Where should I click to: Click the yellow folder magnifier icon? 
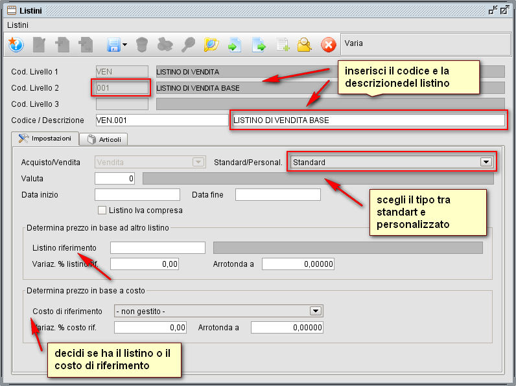pyautogui.click(x=305, y=45)
